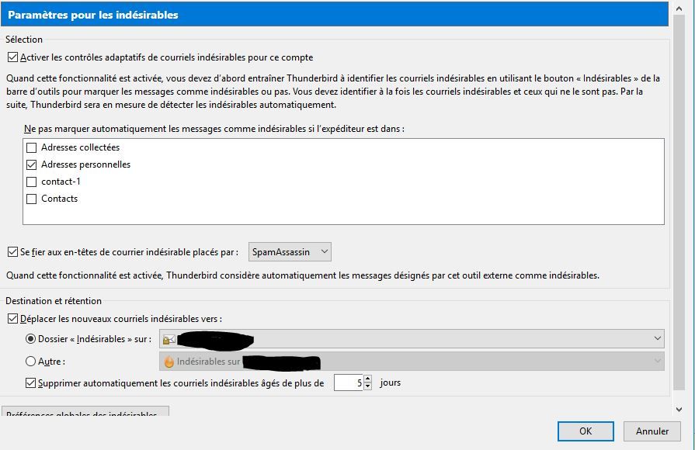Check the Adresses collectées box
Image resolution: width=695 pixels, height=450 pixels.
32,147
